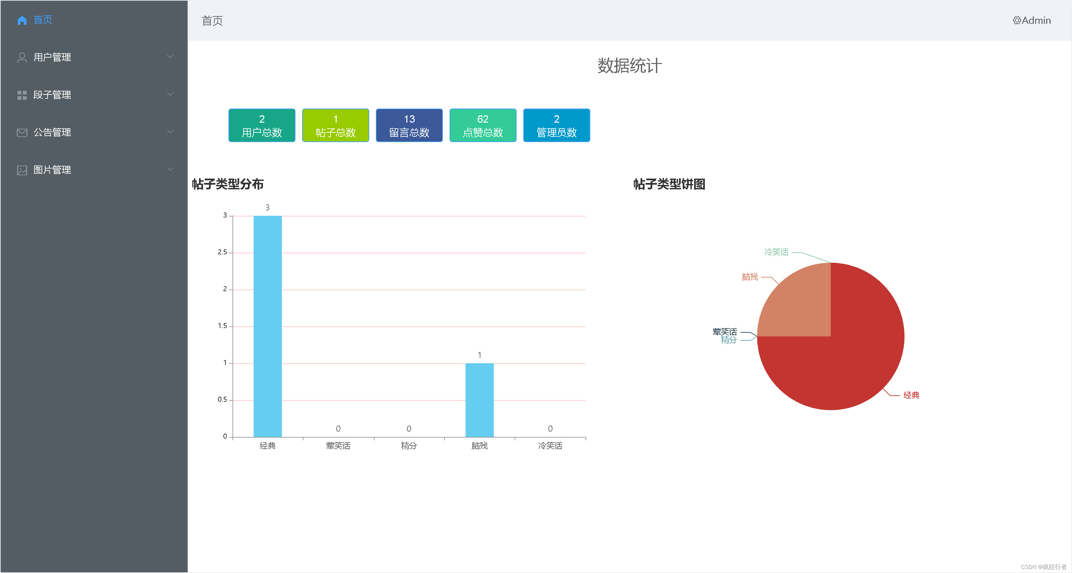The width and height of the screenshot is (1072, 573).
Task: Expand the 公告管理 chevron
Action: pyautogui.click(x=170, y=131)
